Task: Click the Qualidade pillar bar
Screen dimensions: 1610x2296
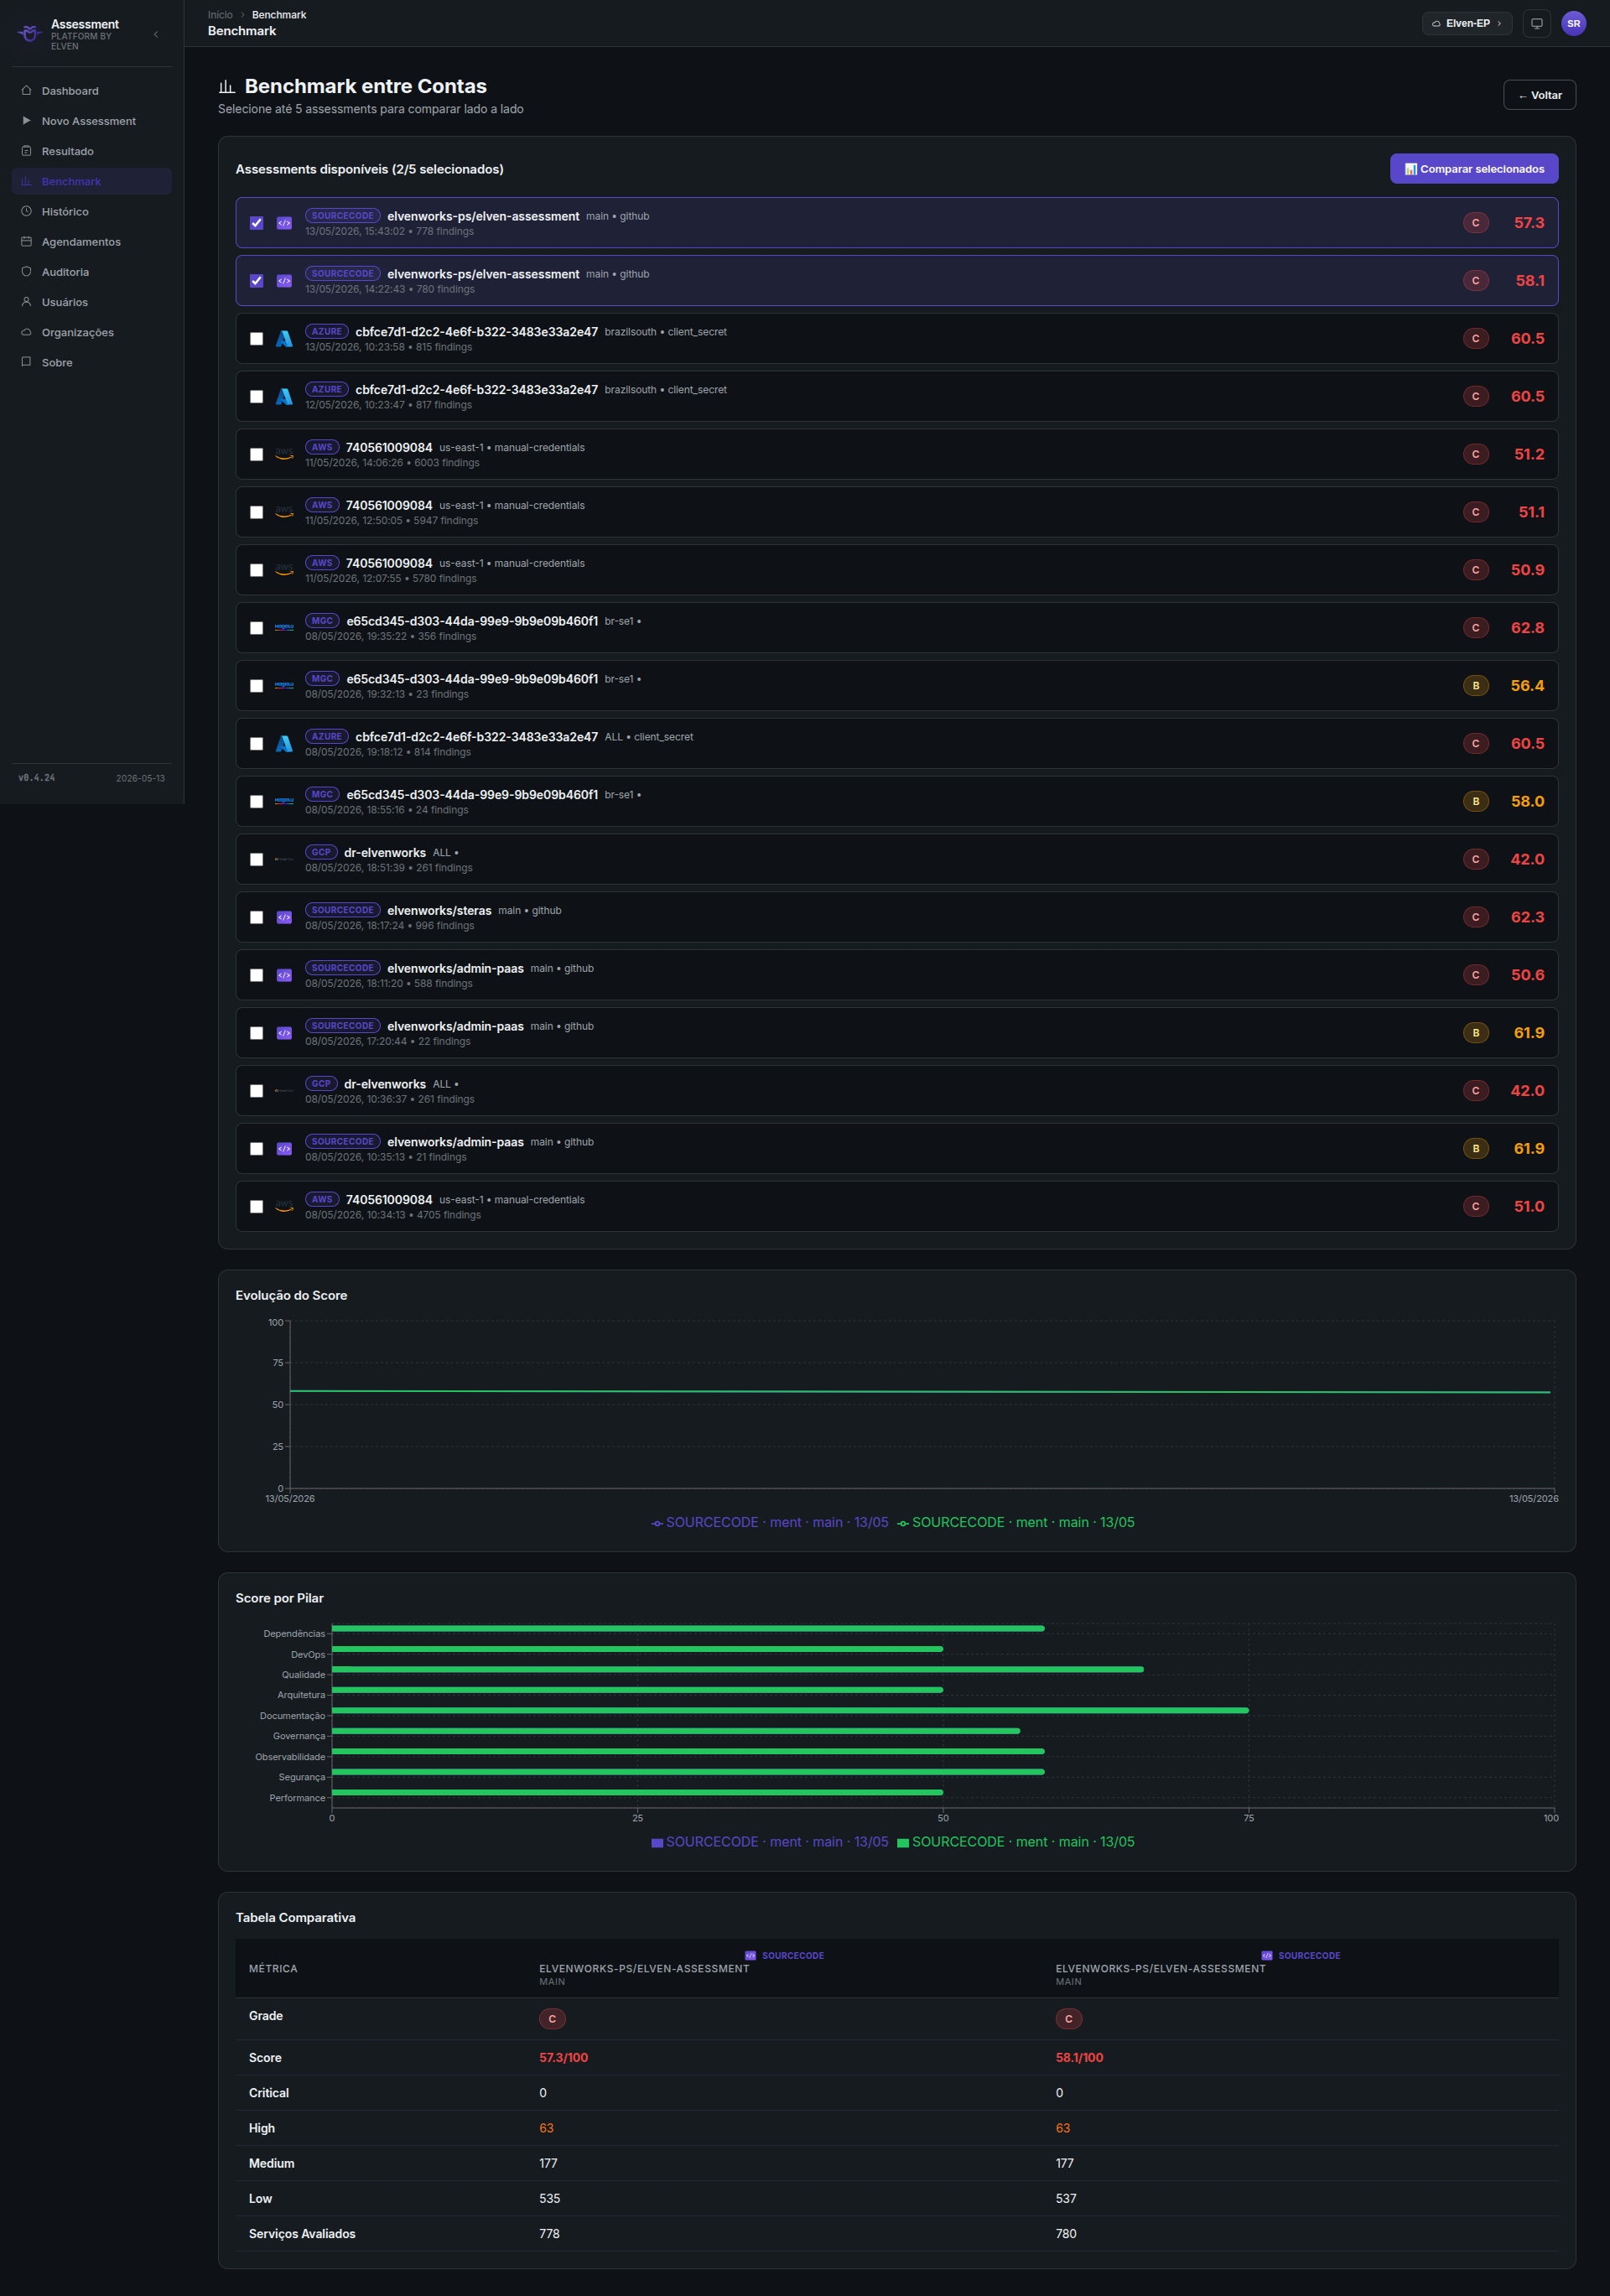Action: click(737, 1670)
